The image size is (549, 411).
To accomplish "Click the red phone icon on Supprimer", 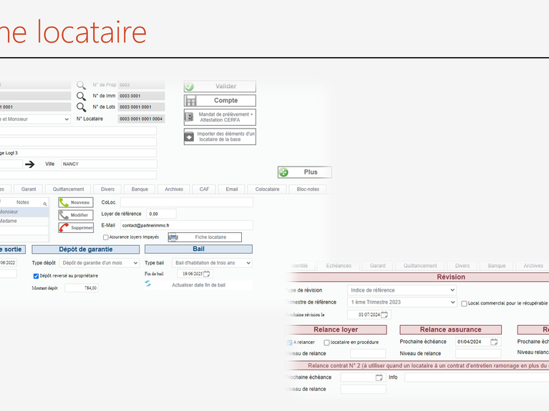I will 64,228.
